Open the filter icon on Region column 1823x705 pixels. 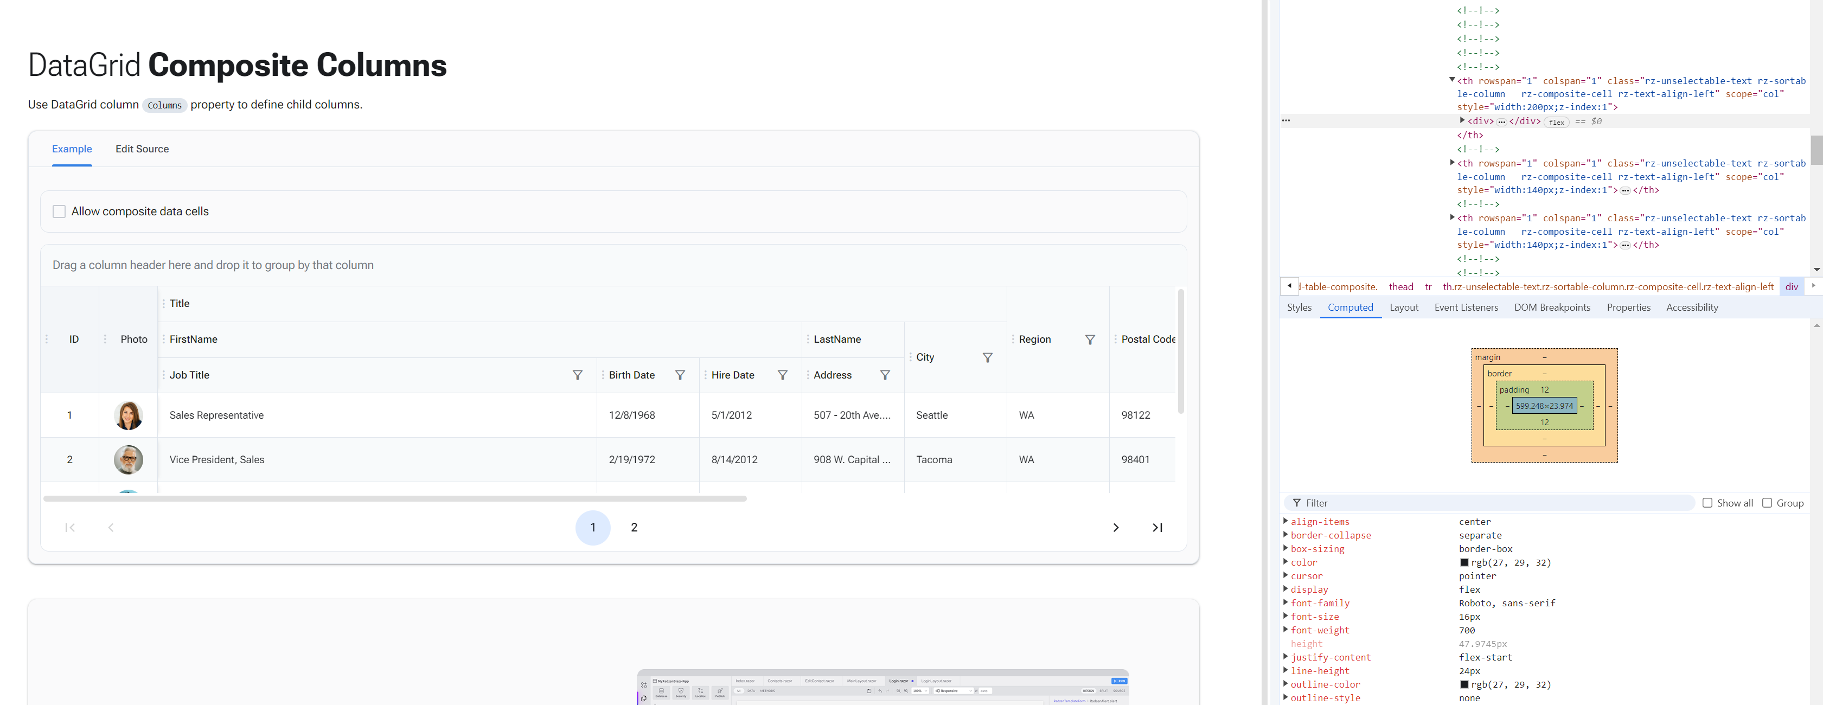[x=1090, y=340]
